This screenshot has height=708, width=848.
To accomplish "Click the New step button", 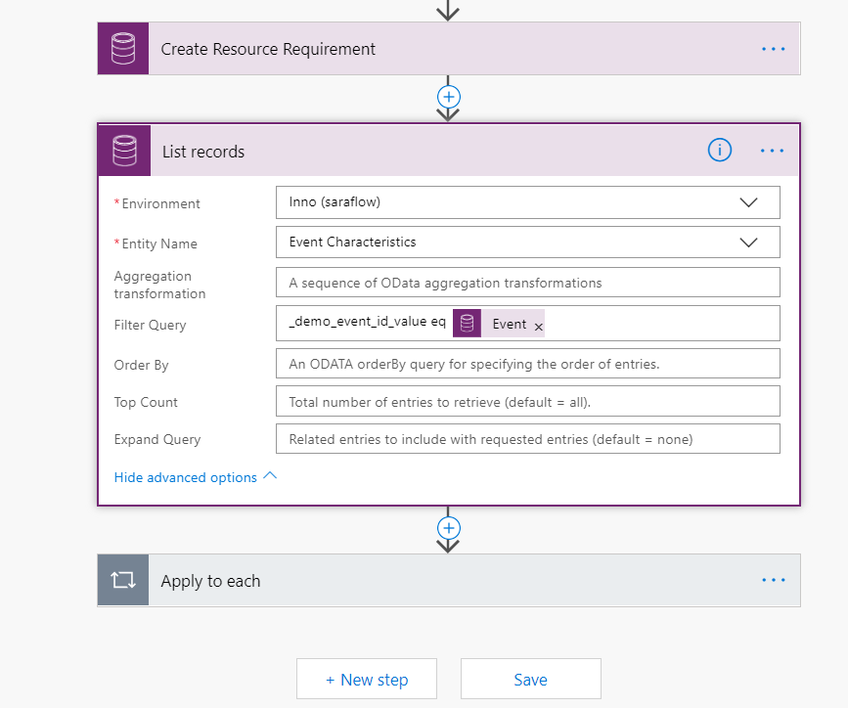I will coord(367,680).
